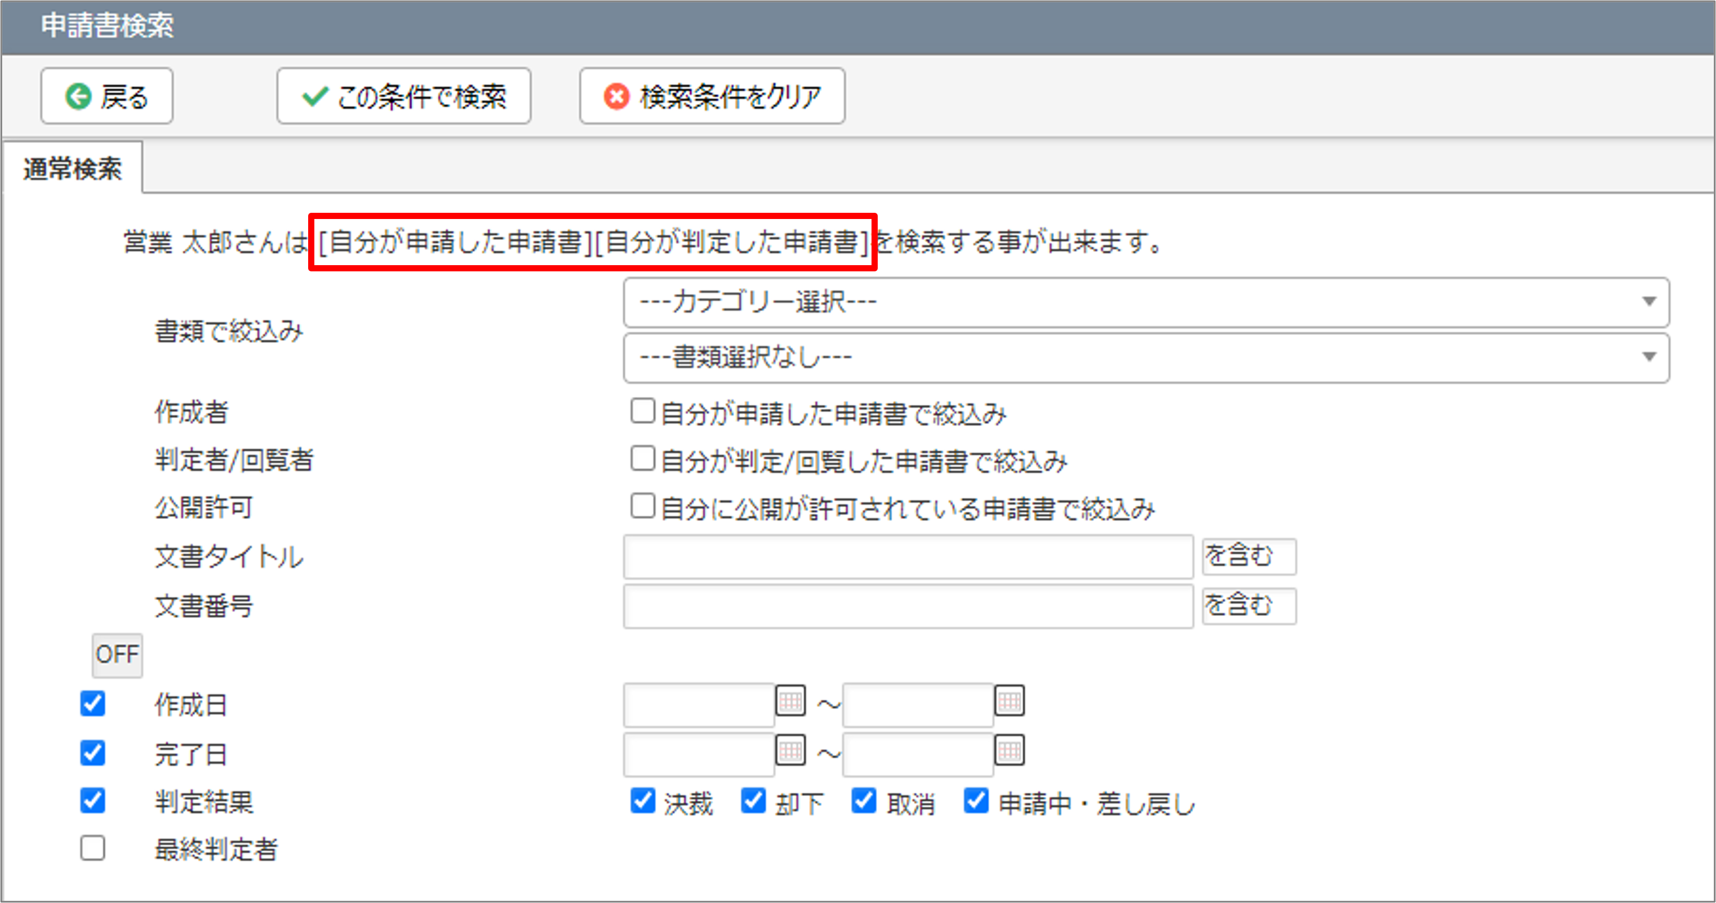This screenshot has width=1716, height=903.
Task: Click the 完了日 end date field
Action: 918,754
